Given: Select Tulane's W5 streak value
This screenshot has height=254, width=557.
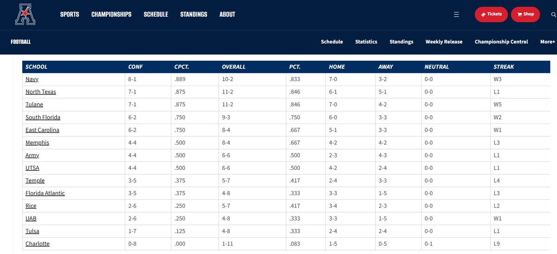Looking at the screenshot, I should click(498, 105).
